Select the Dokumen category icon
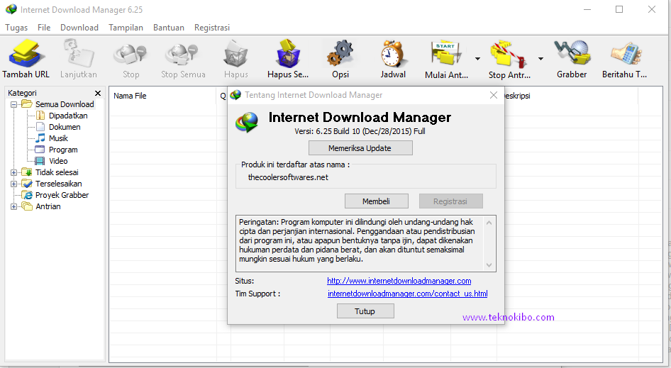 [x=40, y=127]
